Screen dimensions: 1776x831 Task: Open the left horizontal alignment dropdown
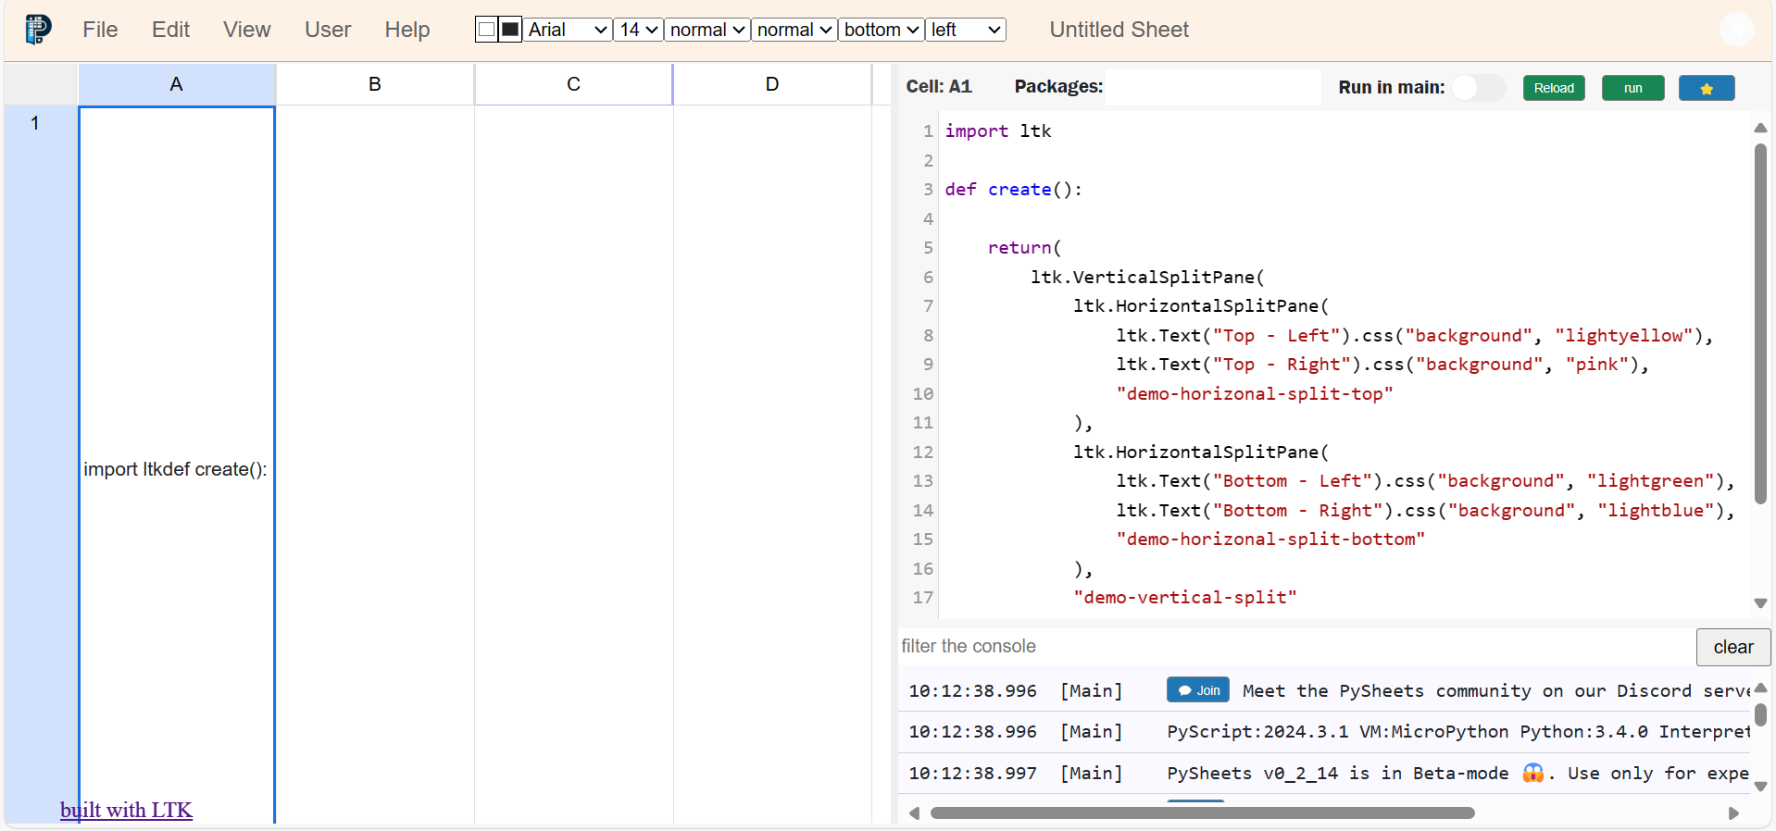pyautogui.click(x=966, y=30)
